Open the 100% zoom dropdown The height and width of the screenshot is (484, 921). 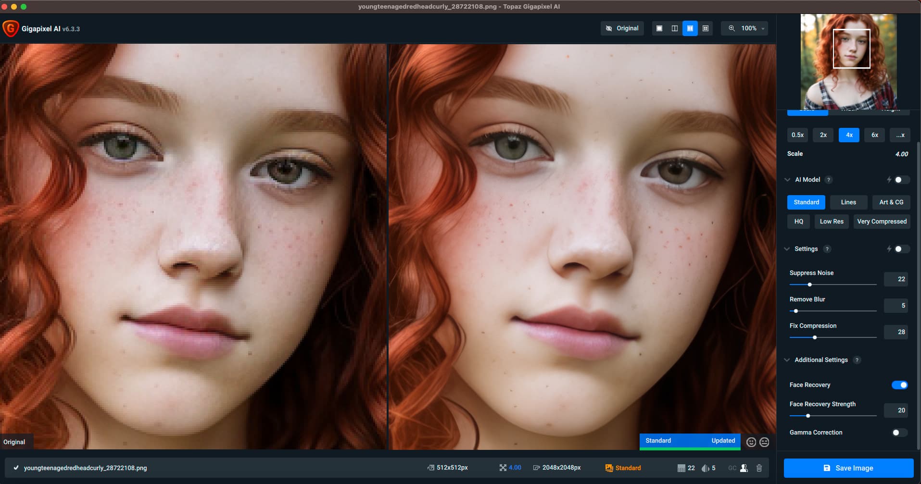748,28
